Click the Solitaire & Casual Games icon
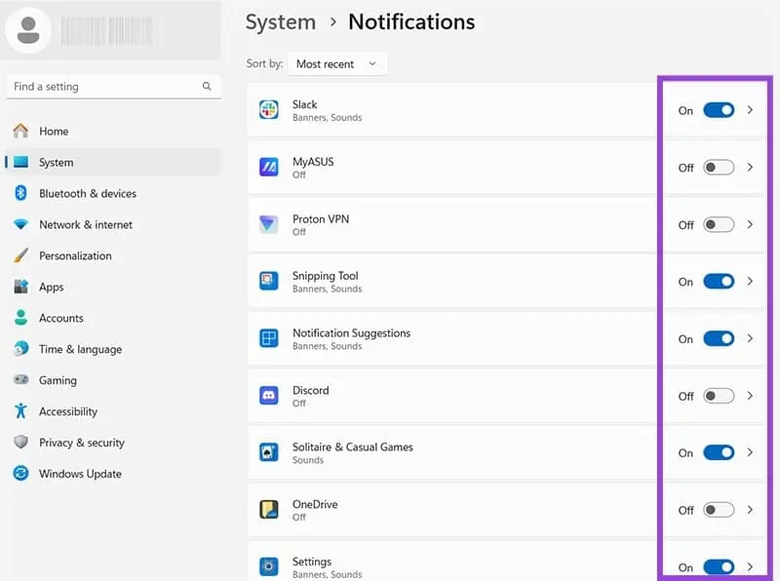780x581 pixels. [x=269, y=452]
